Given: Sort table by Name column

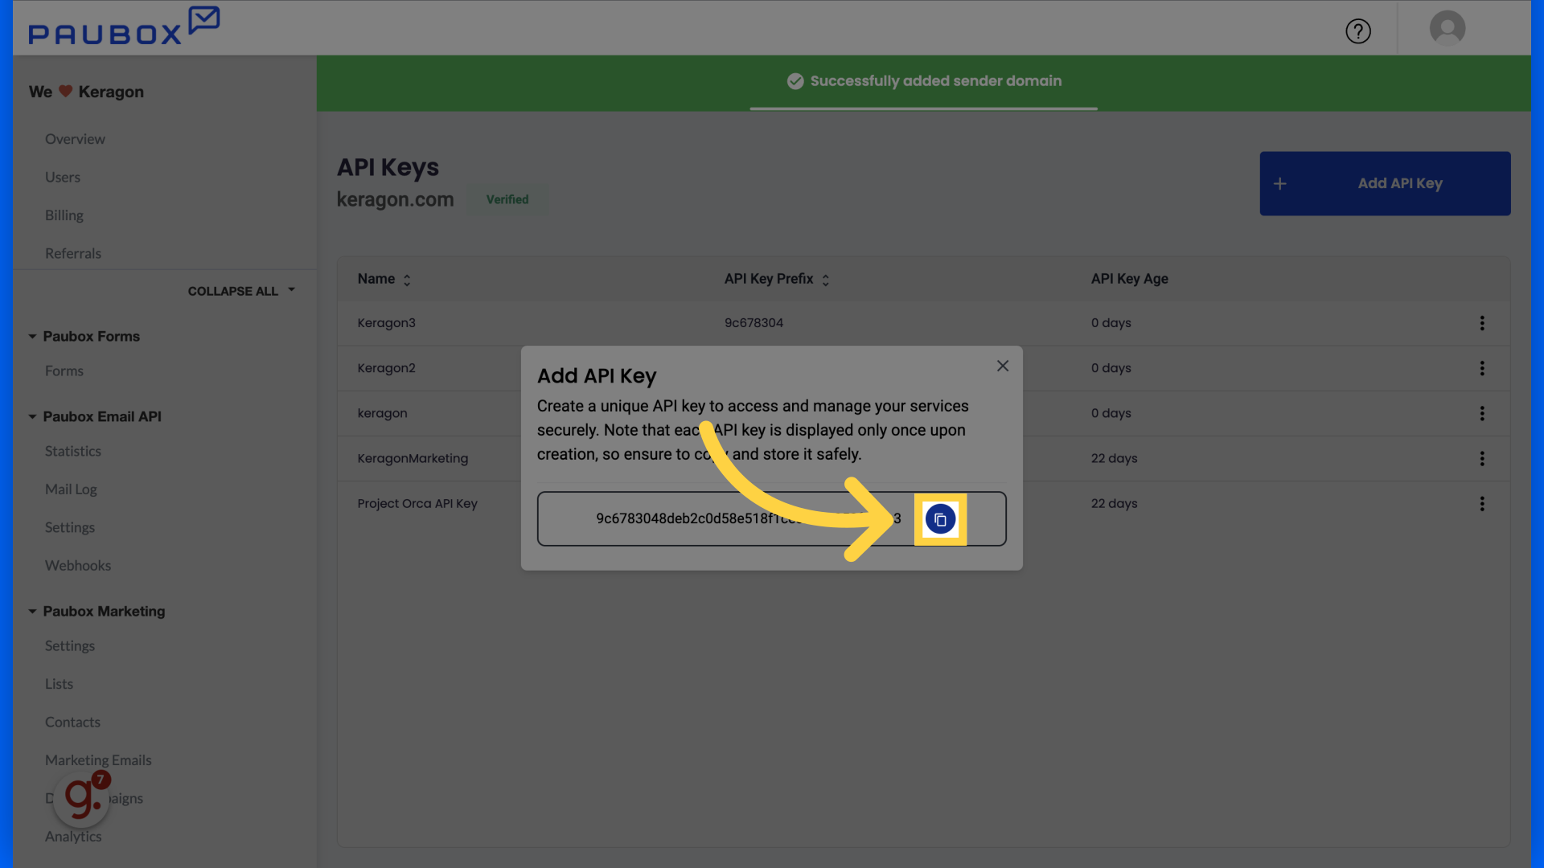Looking at the screenshot, I should point(384,279).
